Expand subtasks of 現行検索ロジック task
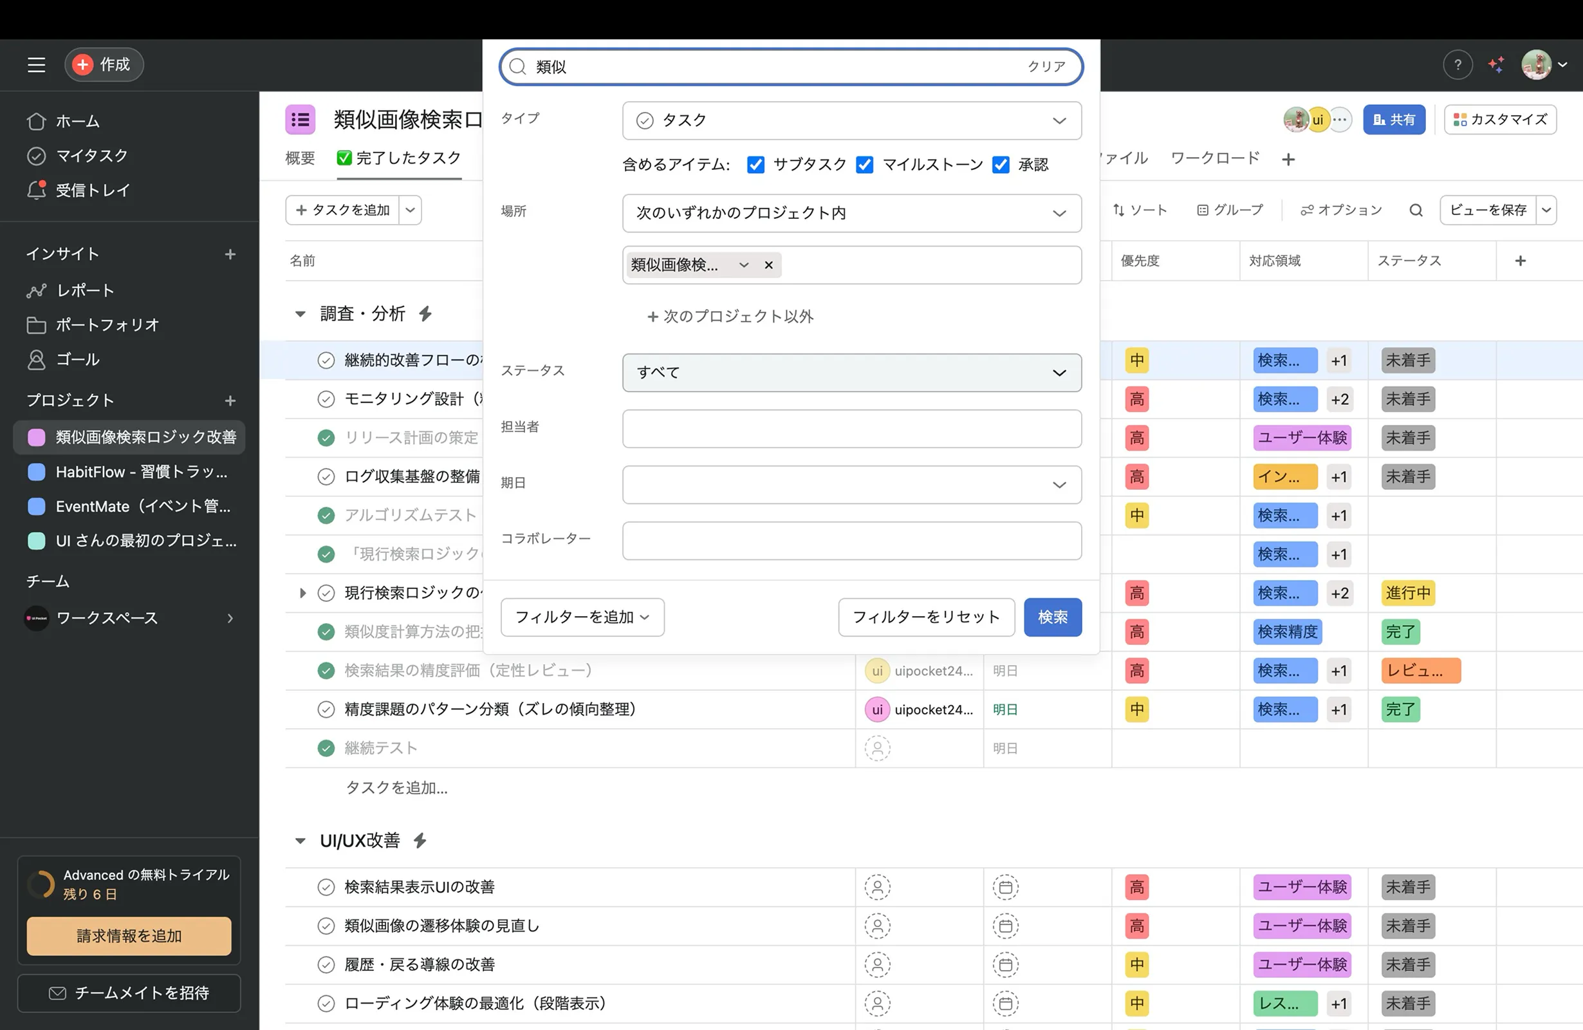This screenshot has height=1030, width=1583. (302, 593)
